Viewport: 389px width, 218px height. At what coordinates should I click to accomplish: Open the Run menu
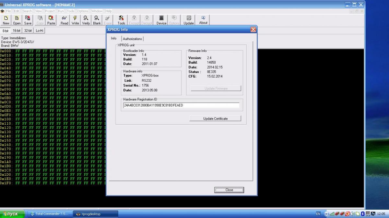pos(61,11)
